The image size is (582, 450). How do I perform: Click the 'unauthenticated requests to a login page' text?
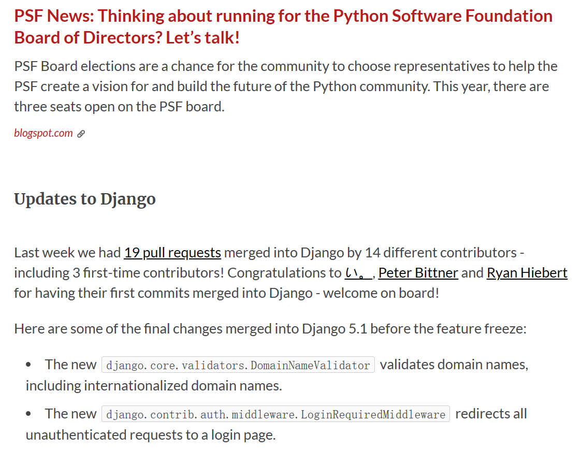pos(151,434)
